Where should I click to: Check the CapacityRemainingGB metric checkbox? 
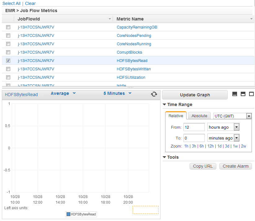pos(8,27)
